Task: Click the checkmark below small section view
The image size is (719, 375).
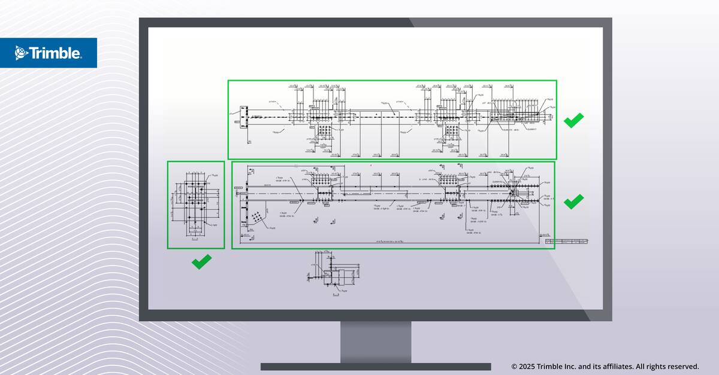Action: tap(201, 261)
